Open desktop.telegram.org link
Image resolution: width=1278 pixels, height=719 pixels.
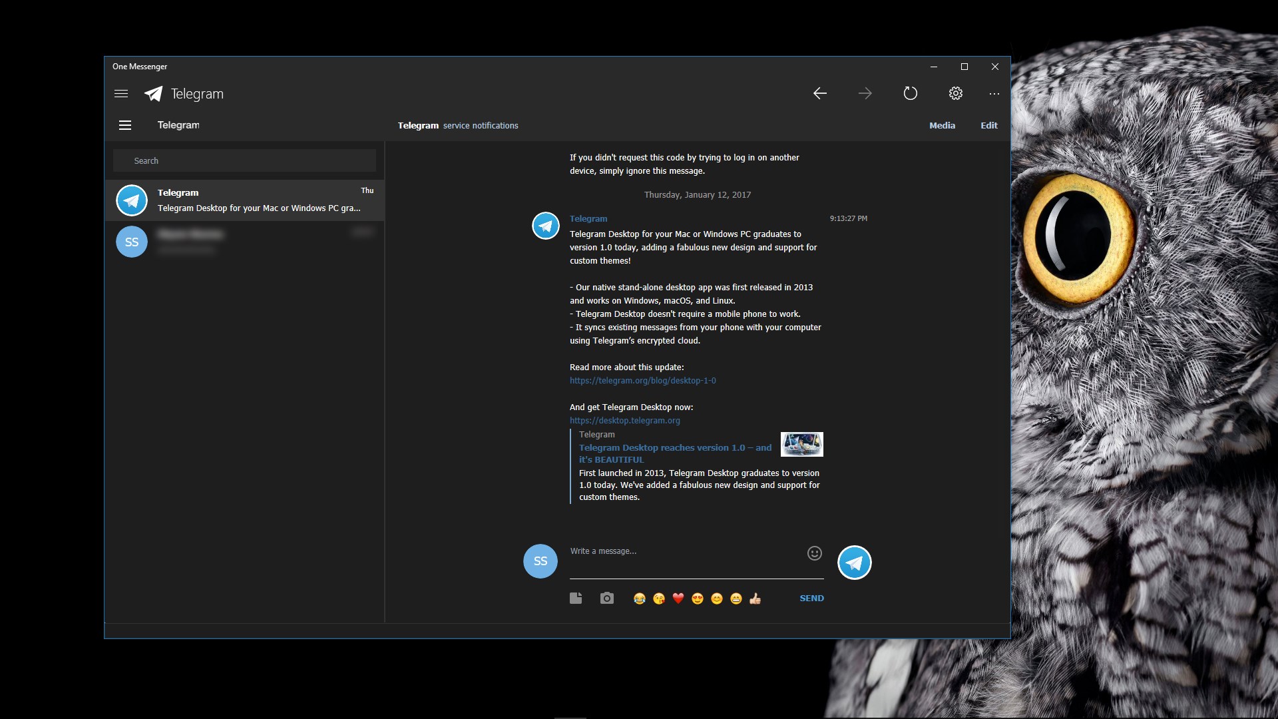(625, 421)
